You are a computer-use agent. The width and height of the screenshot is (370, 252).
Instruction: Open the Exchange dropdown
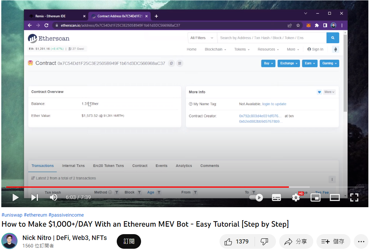pos(289,63)
